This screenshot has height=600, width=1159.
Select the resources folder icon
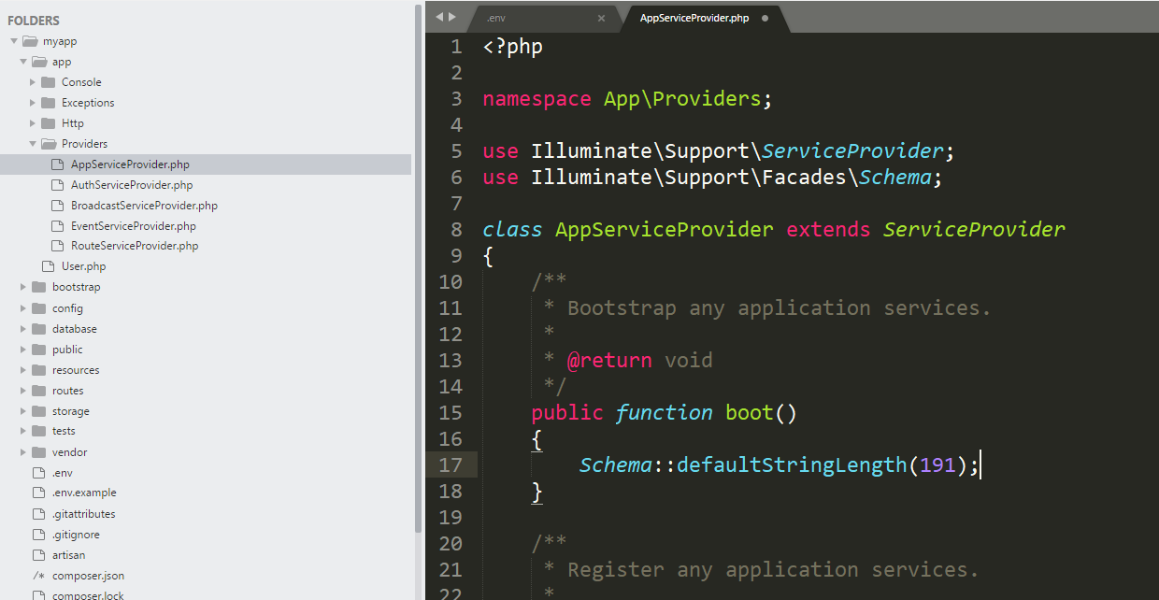(38, 370)
